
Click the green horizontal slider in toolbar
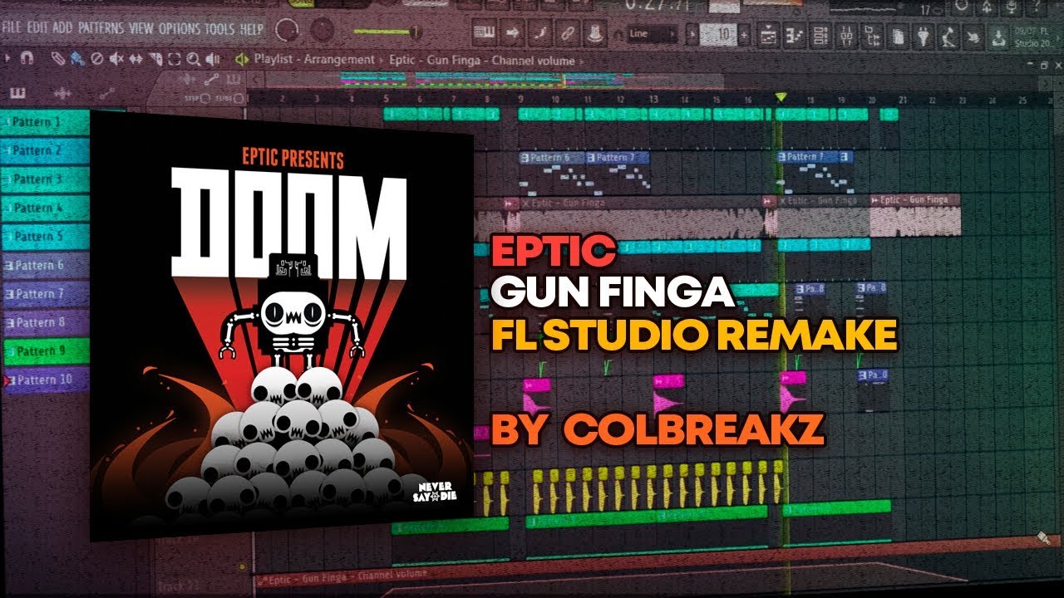[x=388, y=32]
